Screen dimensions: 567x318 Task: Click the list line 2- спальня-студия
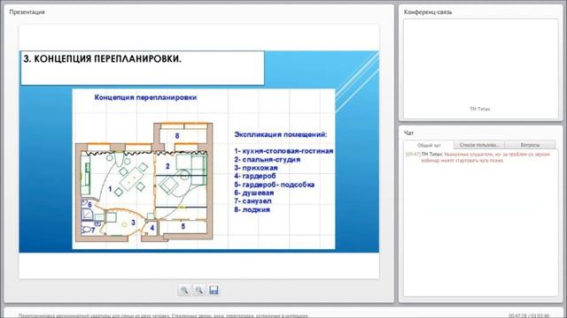pos(268,159)
